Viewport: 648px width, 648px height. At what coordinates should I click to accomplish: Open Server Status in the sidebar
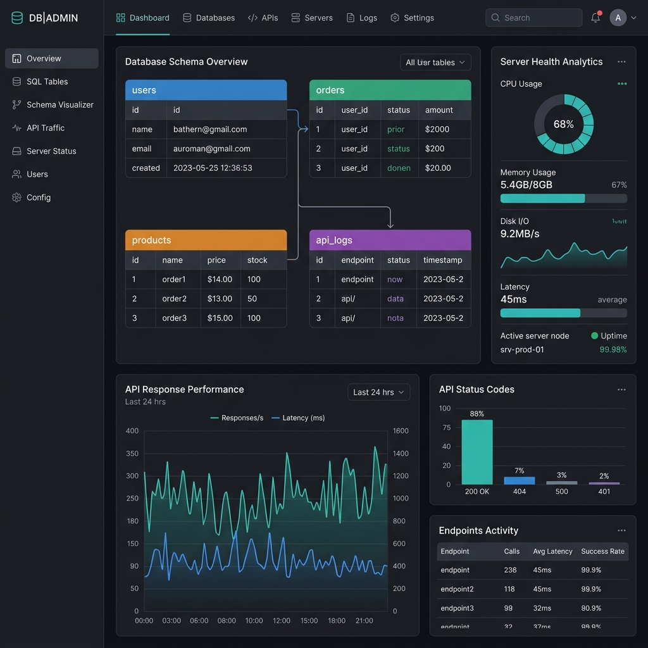tap(52, 151)
